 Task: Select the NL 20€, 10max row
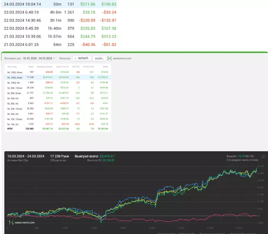58,109
